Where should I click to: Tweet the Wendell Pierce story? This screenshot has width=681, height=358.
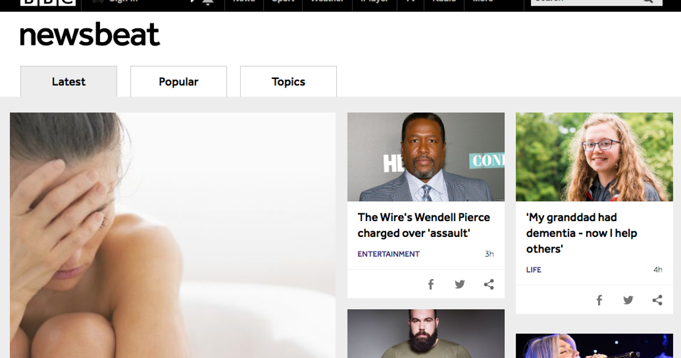pos(459,285)
